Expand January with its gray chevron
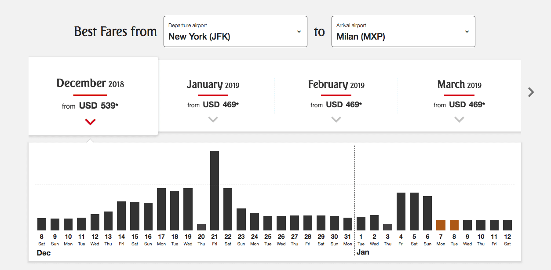This screenshot has width=551, height=270. (213, 119)
